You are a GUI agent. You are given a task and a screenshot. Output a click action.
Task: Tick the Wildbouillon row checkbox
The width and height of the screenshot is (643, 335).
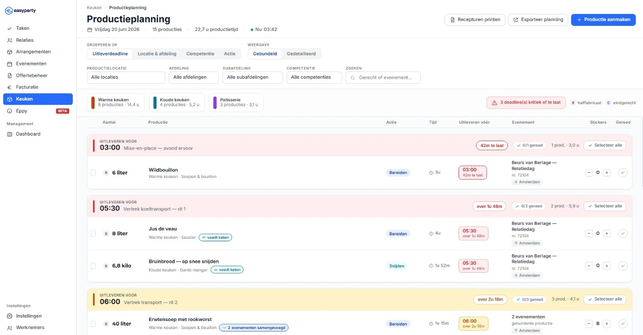(x=93, y=172)
